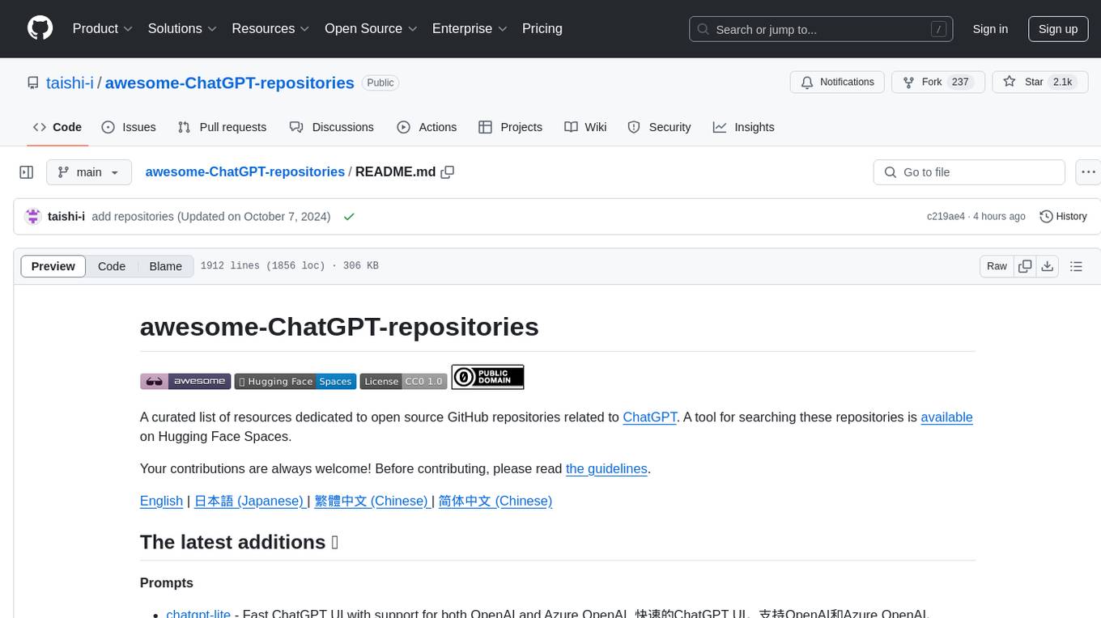1101x618 pixels.
Task: Open the GitHub homepage logo
Action: point(40,28)
